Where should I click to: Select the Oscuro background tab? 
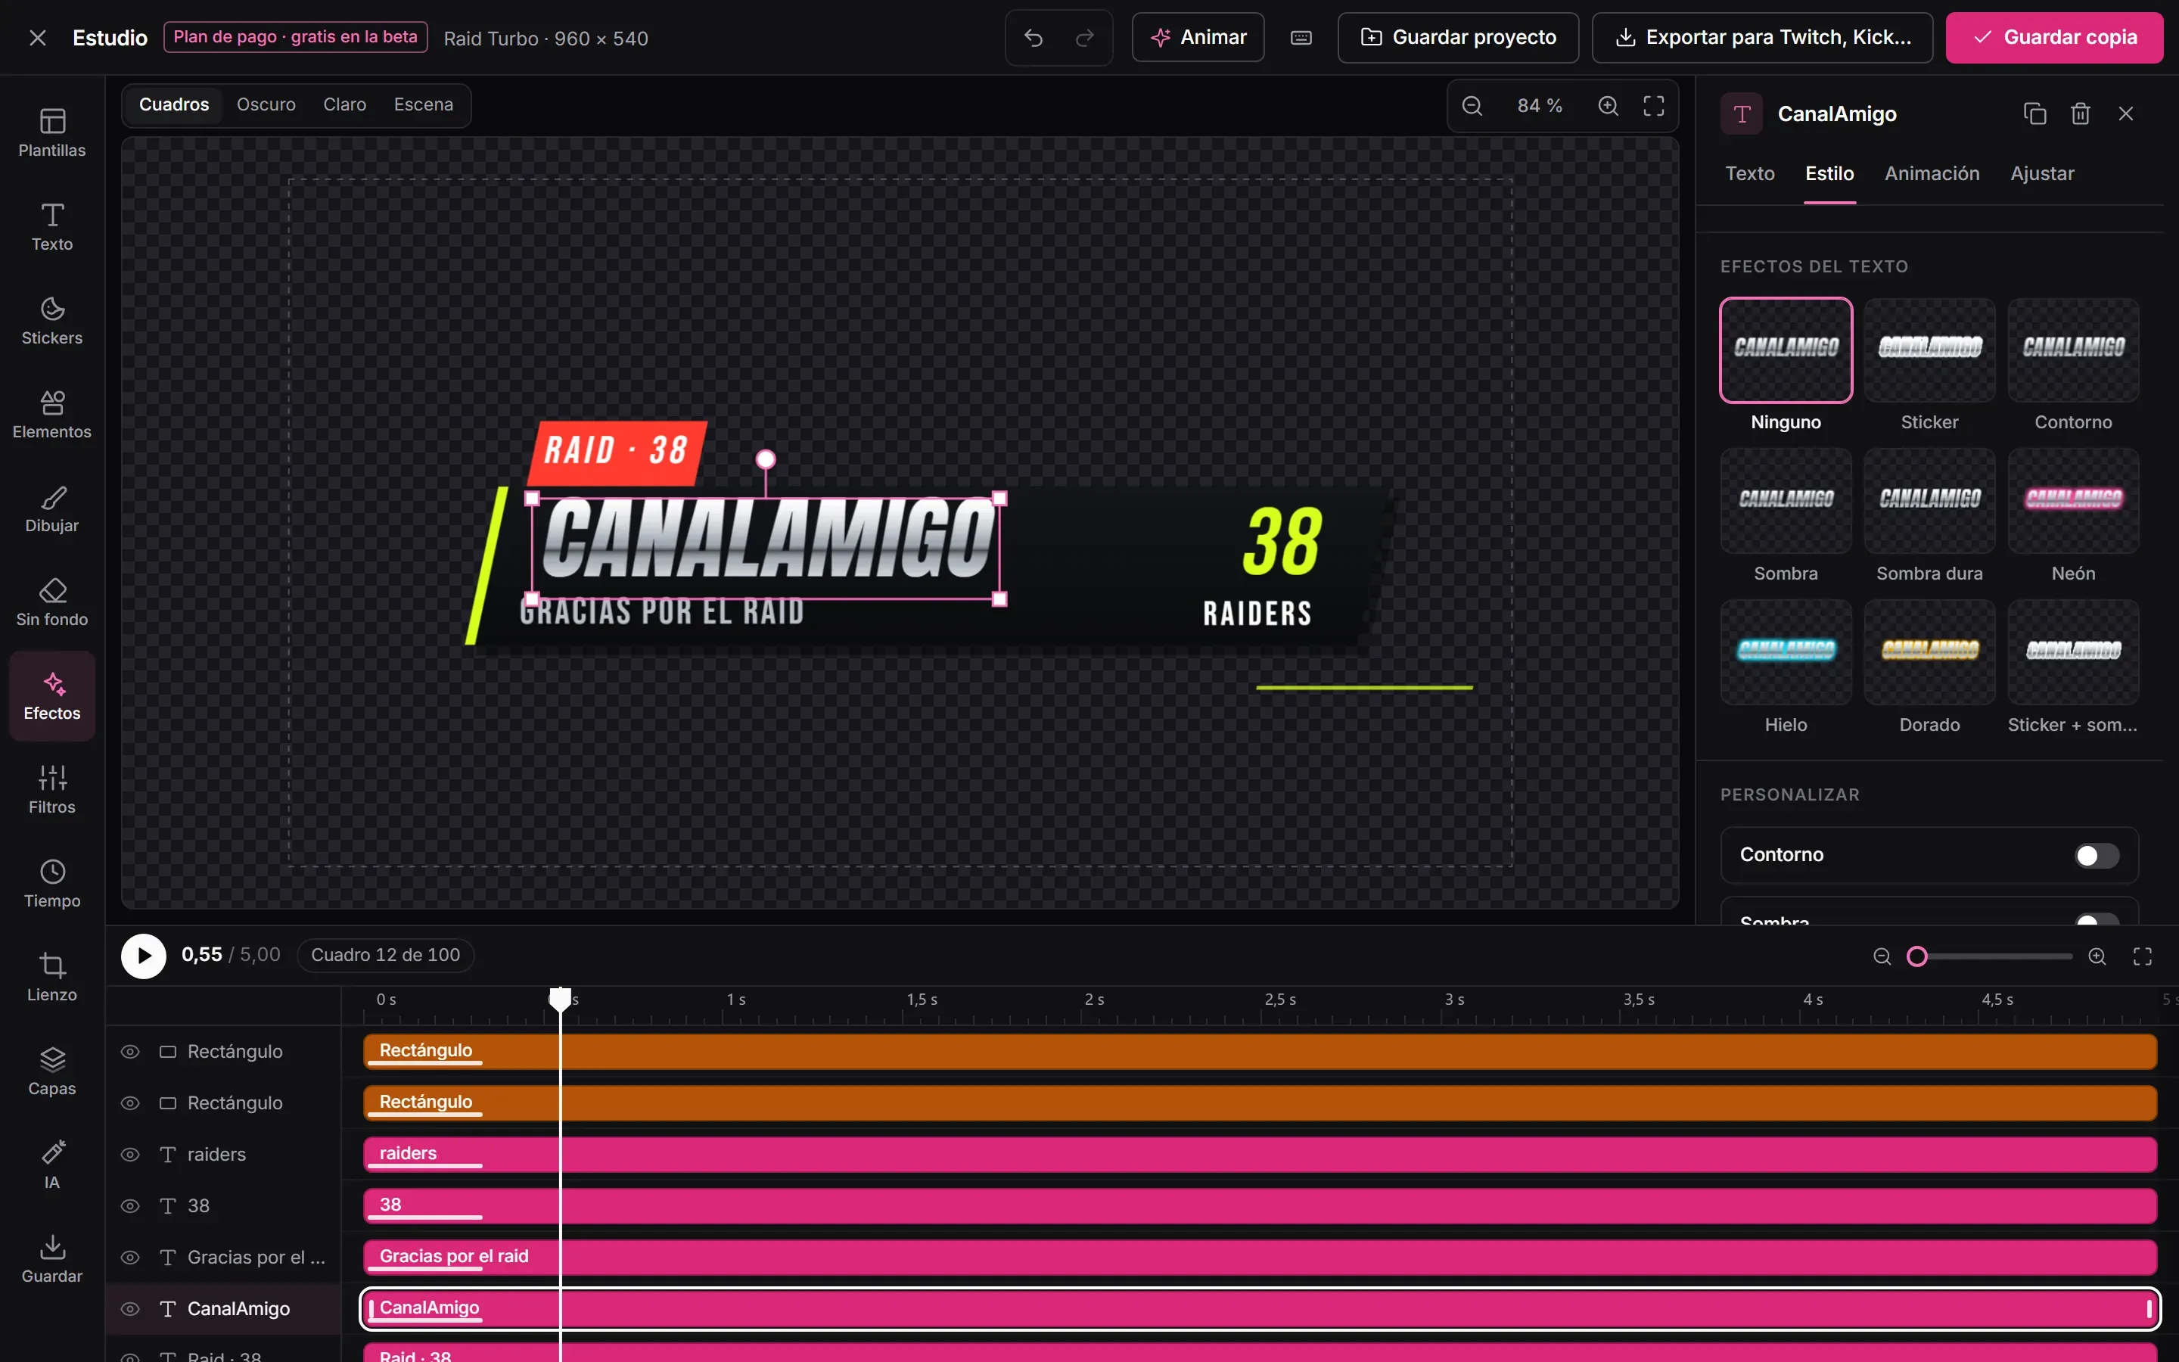(x=266, y=105)
